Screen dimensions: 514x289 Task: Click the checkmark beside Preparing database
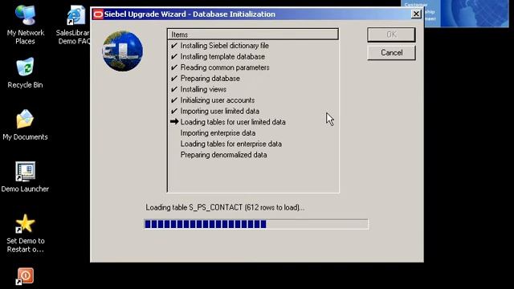coord(174,79)
